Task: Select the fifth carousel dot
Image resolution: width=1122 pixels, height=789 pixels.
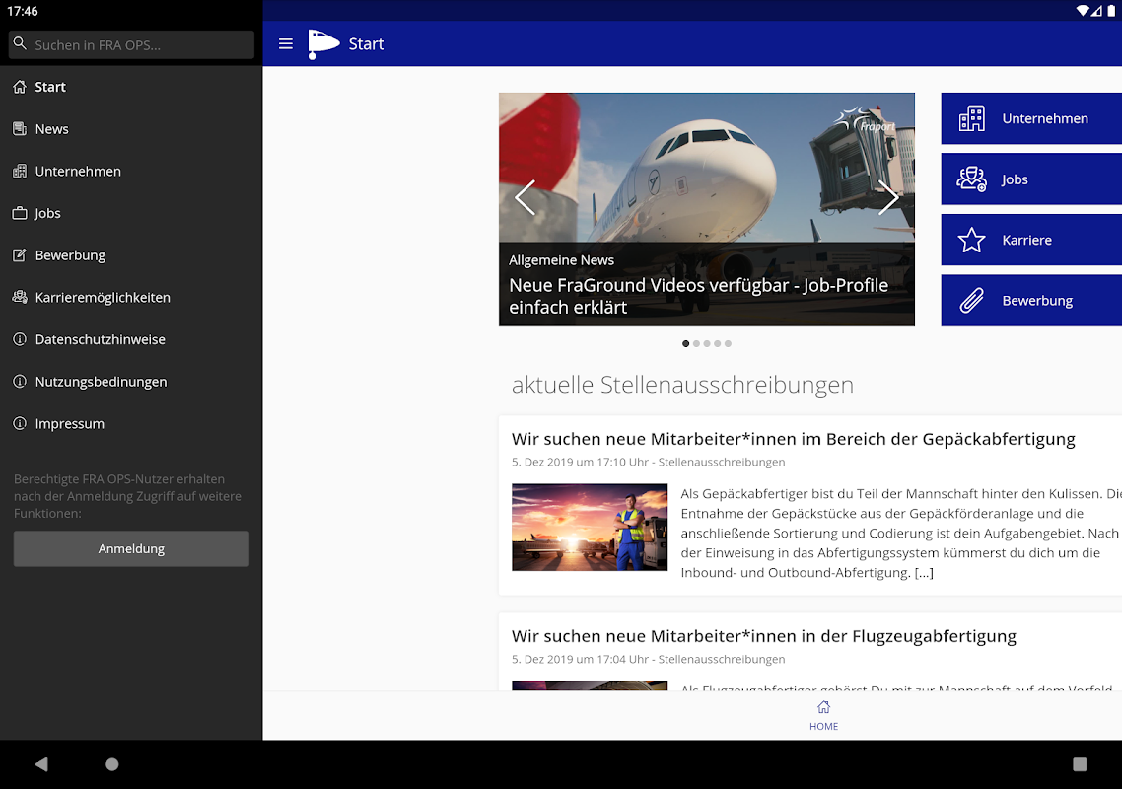Action: coord(728,343)
